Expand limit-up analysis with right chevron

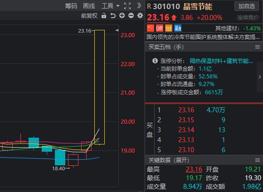tap(260, 77)
